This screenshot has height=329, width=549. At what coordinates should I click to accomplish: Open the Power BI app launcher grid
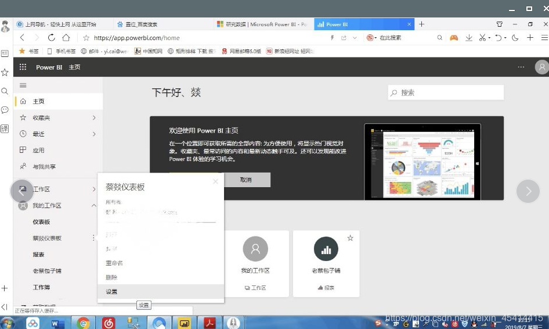23,67
